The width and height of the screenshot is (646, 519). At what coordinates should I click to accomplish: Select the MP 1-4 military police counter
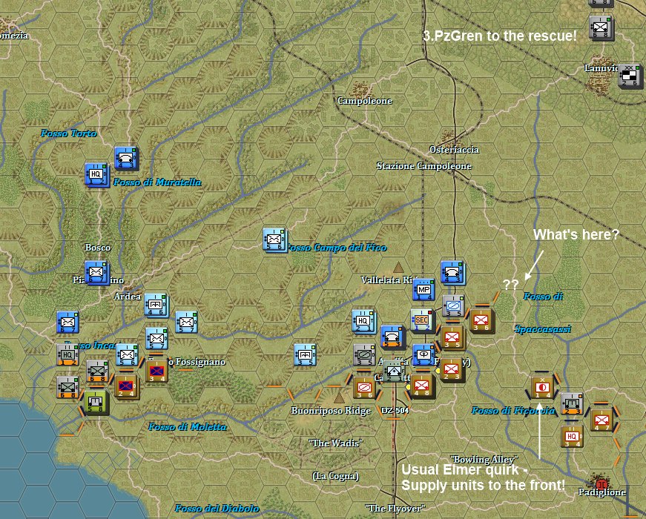(x=423, y=289)
